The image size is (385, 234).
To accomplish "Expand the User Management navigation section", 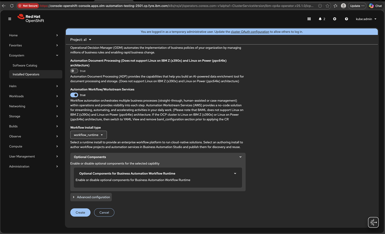I will pyautogui.click(x=34, y=156).
